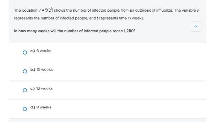Click the "12 weeks" answer text

tap(44, 89)
